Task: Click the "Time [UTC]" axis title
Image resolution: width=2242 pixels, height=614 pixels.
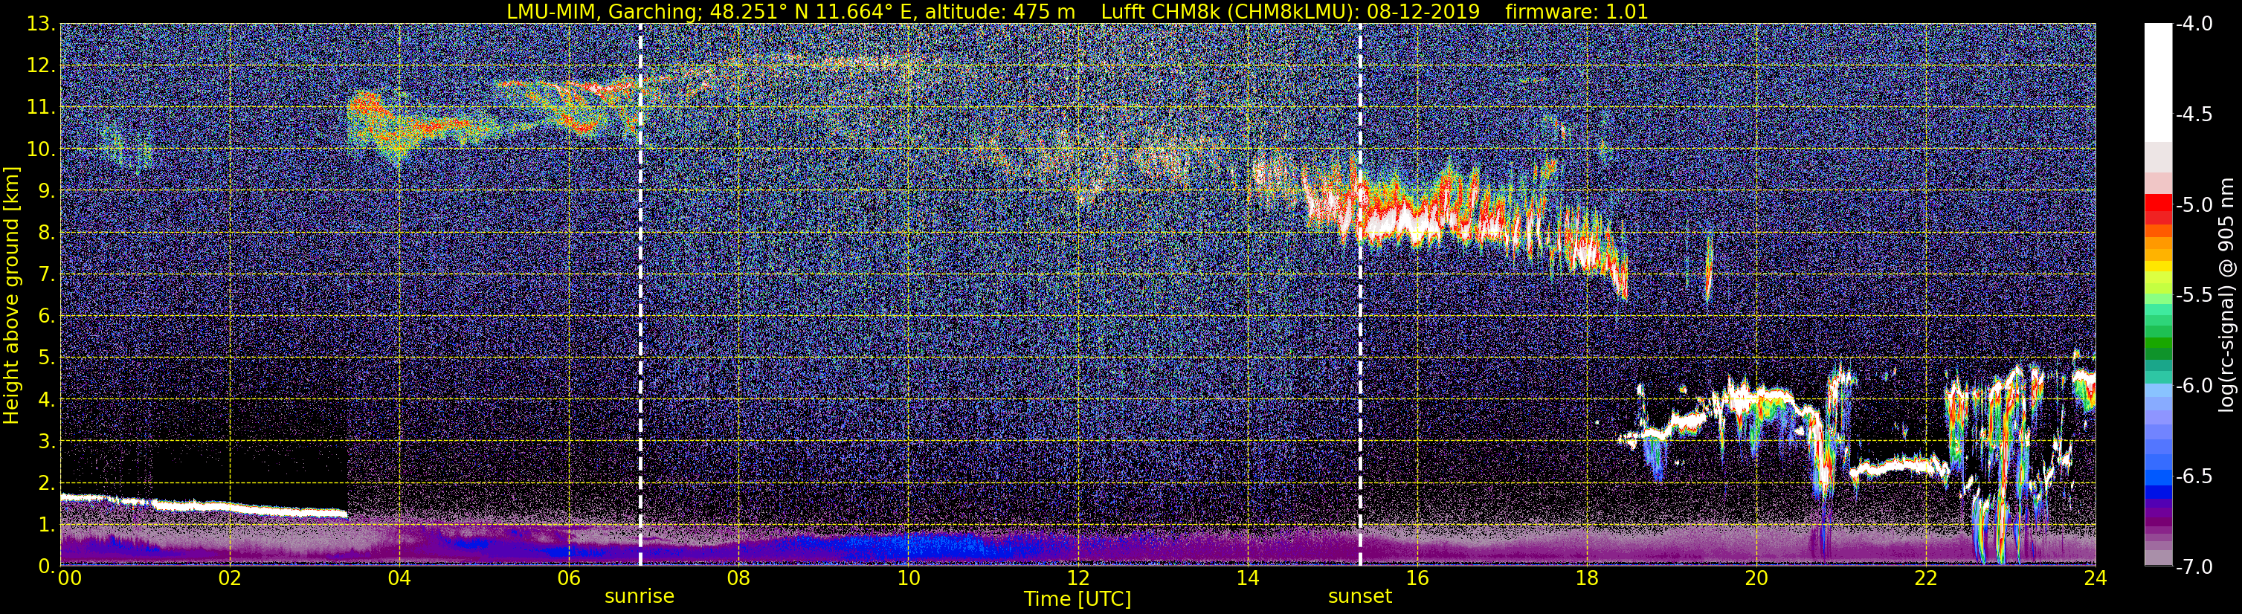Action: tap(1077, 599)
